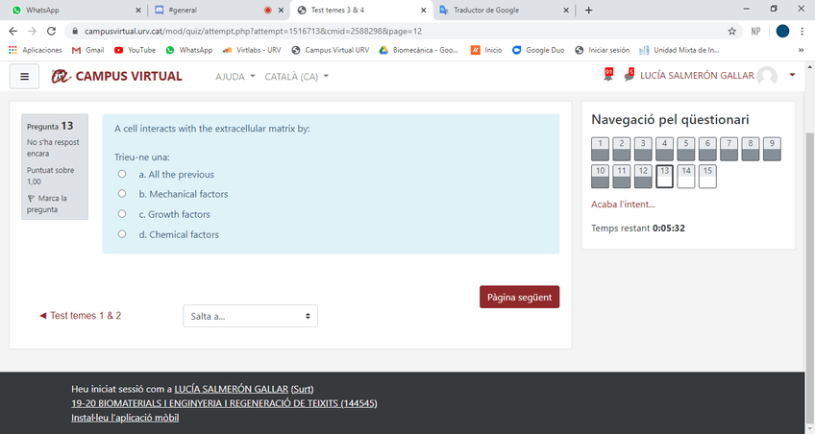Image resolution: width=815 pixels, height=434 pixels.
Task: Switch to the WhatsApp tab
Action: (x=75, y=10)
